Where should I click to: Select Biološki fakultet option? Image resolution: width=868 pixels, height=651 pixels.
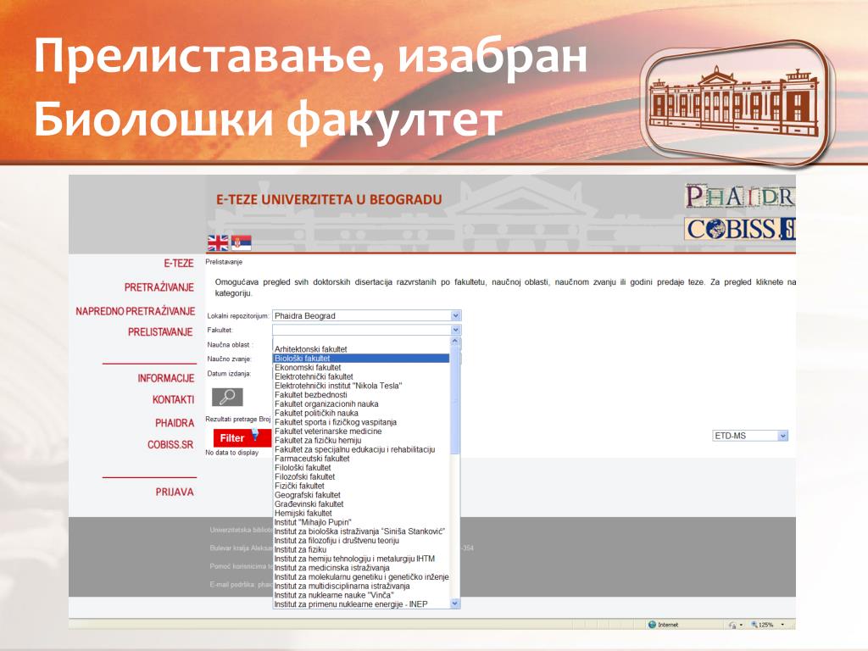(x=361, y=359)
